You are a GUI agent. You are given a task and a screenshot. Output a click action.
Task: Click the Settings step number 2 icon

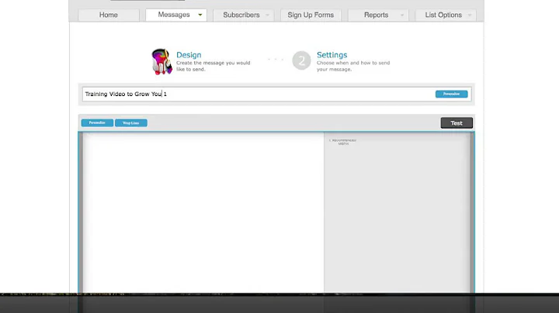(x=301, y=61)
